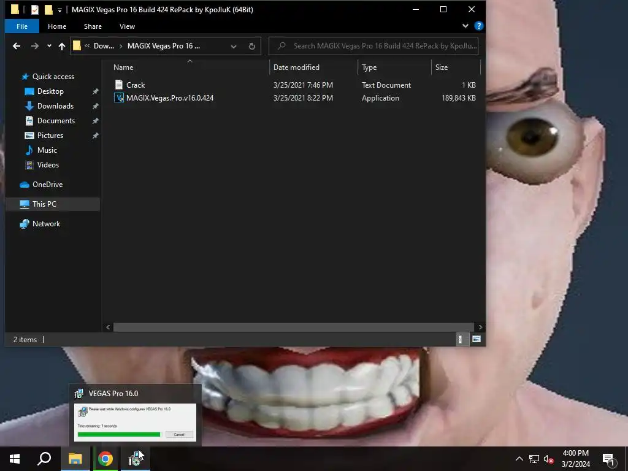Click the pin icon beside Desktop
The height and width of the screenshot is (471, 628).
click(x=95, y=92)
